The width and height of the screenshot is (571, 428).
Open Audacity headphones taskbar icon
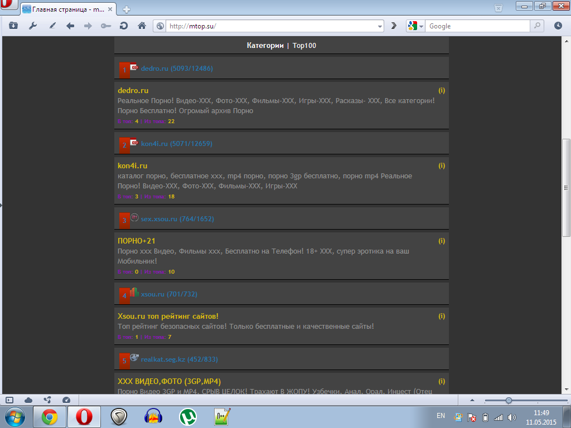click(x=153, y=417)
